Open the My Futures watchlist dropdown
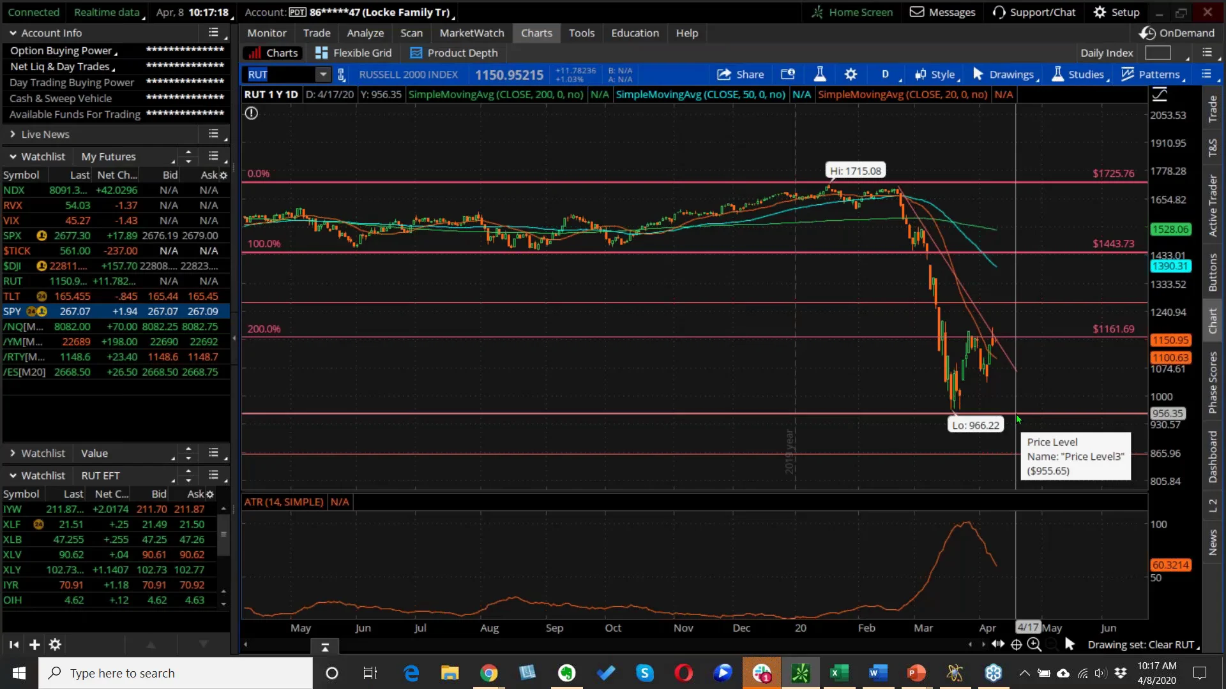The height and width of the screenshot is (689, 1226). [x=127, y=157]
